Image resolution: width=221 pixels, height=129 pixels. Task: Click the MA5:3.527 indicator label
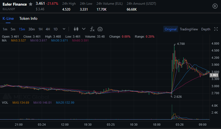pos(18,41)
